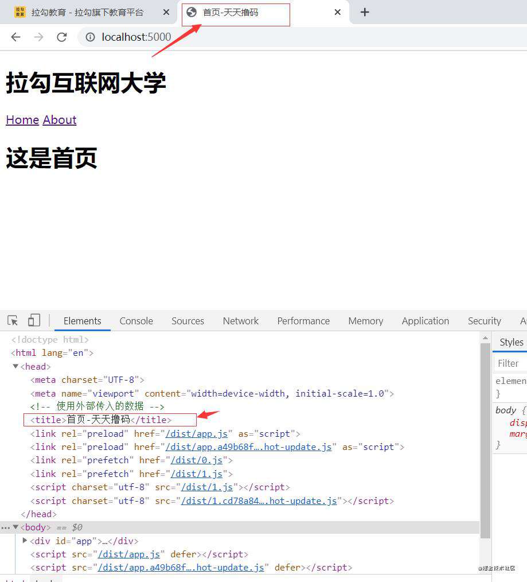This screenshot has width=527, height=582.
Task: Open script src /dist/1.js in head
Action: click(x=207, y=487)
